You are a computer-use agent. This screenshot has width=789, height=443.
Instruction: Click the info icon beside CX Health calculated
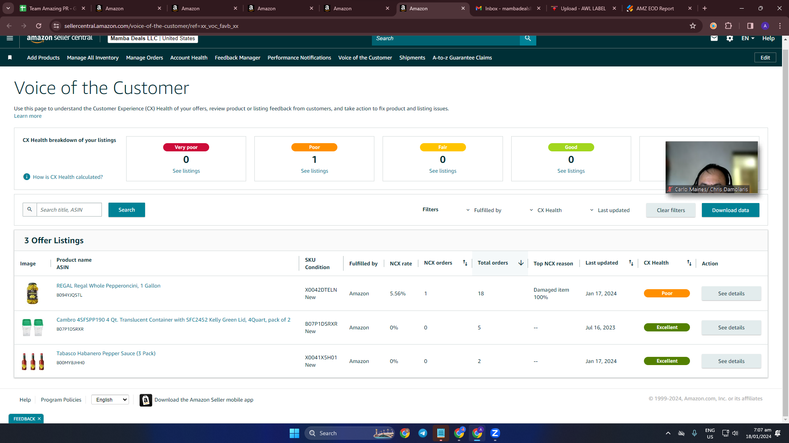[27, 177]
